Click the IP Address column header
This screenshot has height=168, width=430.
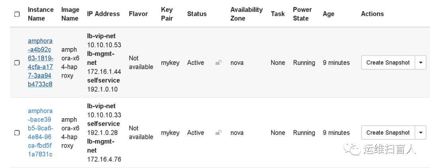[x=103, y=14]
